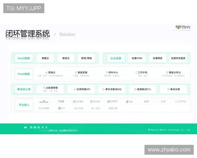Click the Solution subtitle text
The height and width of the screenshot is (158, 197).
pyautogui.click(x=67, y=34)
